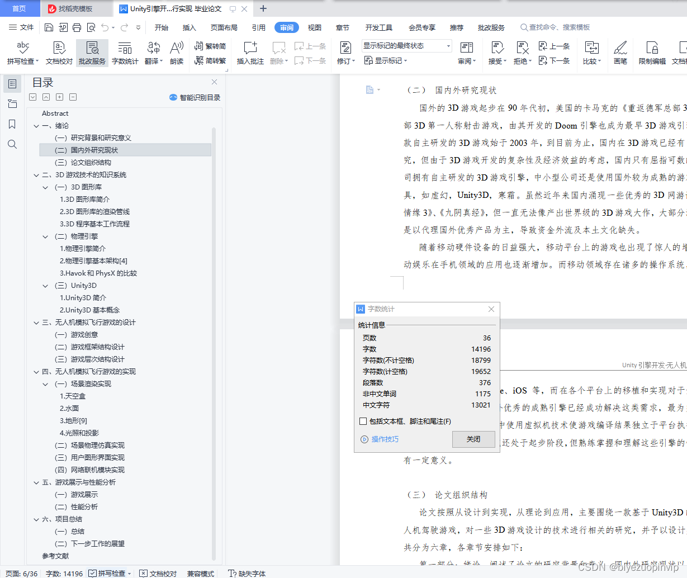Convert text with 繁转简
Viewport: 687px width, 578px height.
tap(210, 46)
